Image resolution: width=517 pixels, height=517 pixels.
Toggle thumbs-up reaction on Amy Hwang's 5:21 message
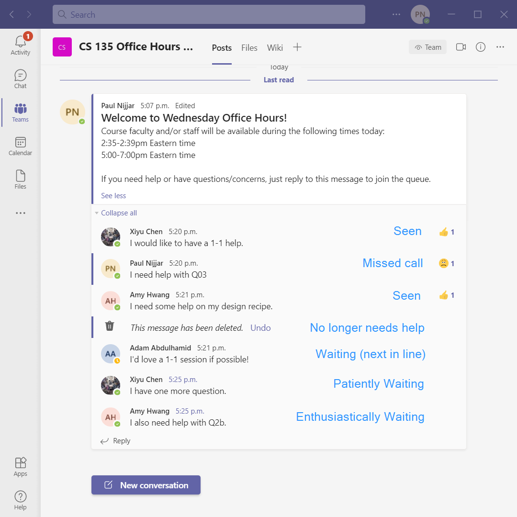pyautogui.click(x=446, y=295)
